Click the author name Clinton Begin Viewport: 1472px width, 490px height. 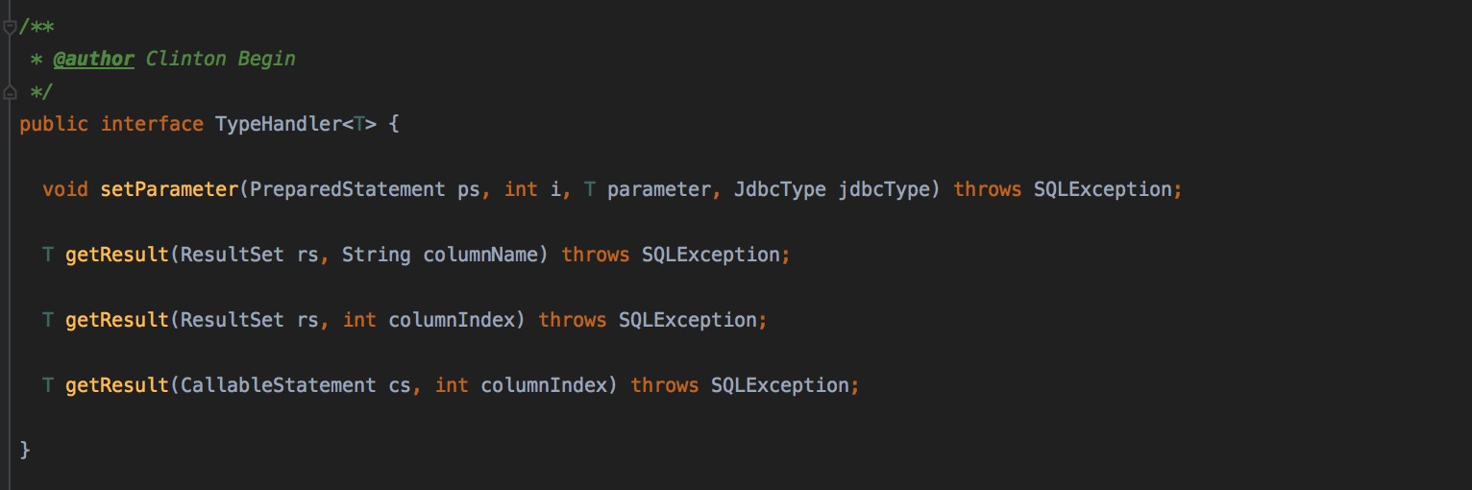221,59
